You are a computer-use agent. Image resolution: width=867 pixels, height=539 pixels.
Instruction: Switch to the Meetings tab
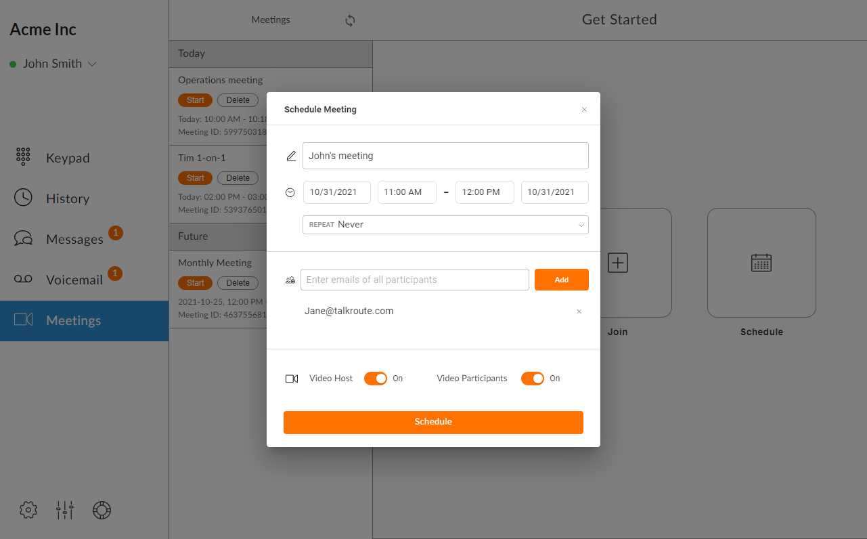(x=271, y=20)
